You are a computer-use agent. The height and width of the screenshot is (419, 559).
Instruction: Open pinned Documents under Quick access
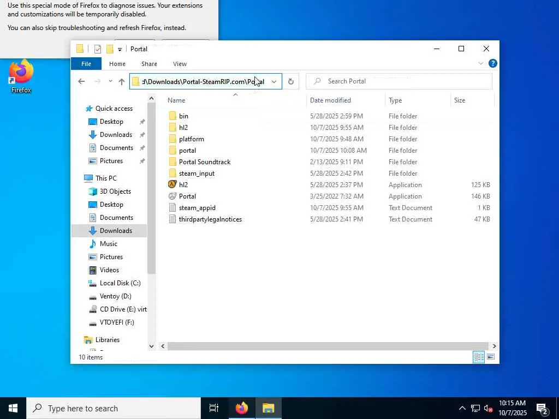(116, 148)
